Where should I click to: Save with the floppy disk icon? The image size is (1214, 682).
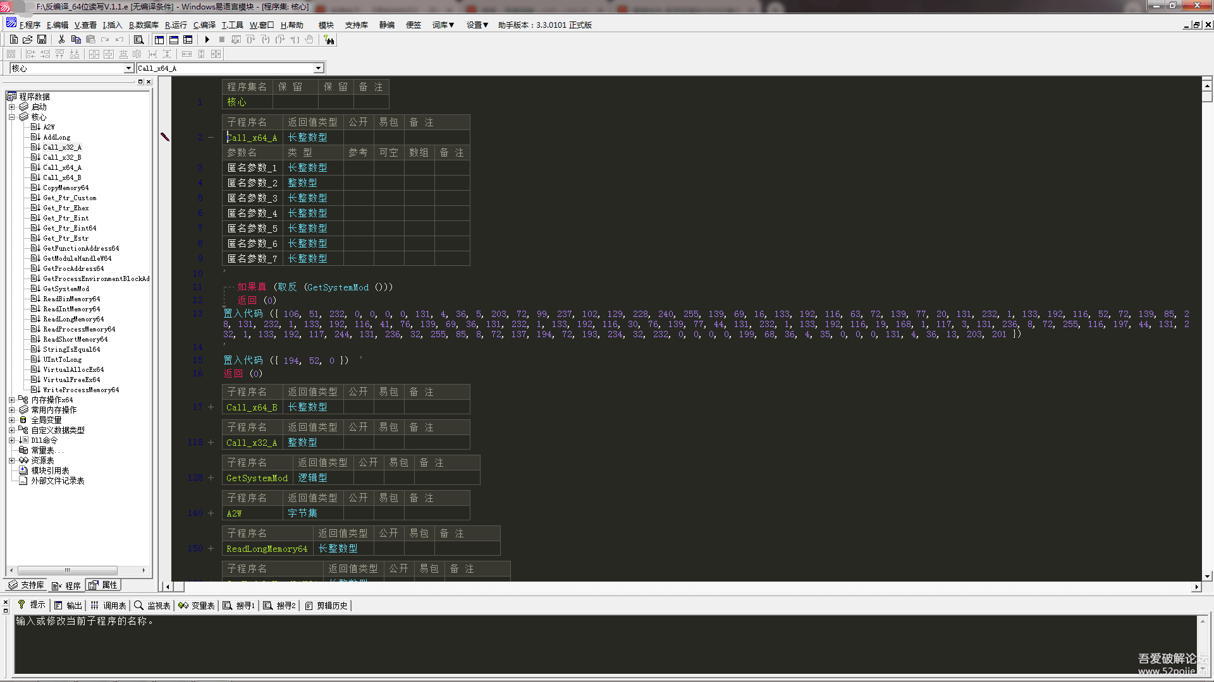click(42, 39)
